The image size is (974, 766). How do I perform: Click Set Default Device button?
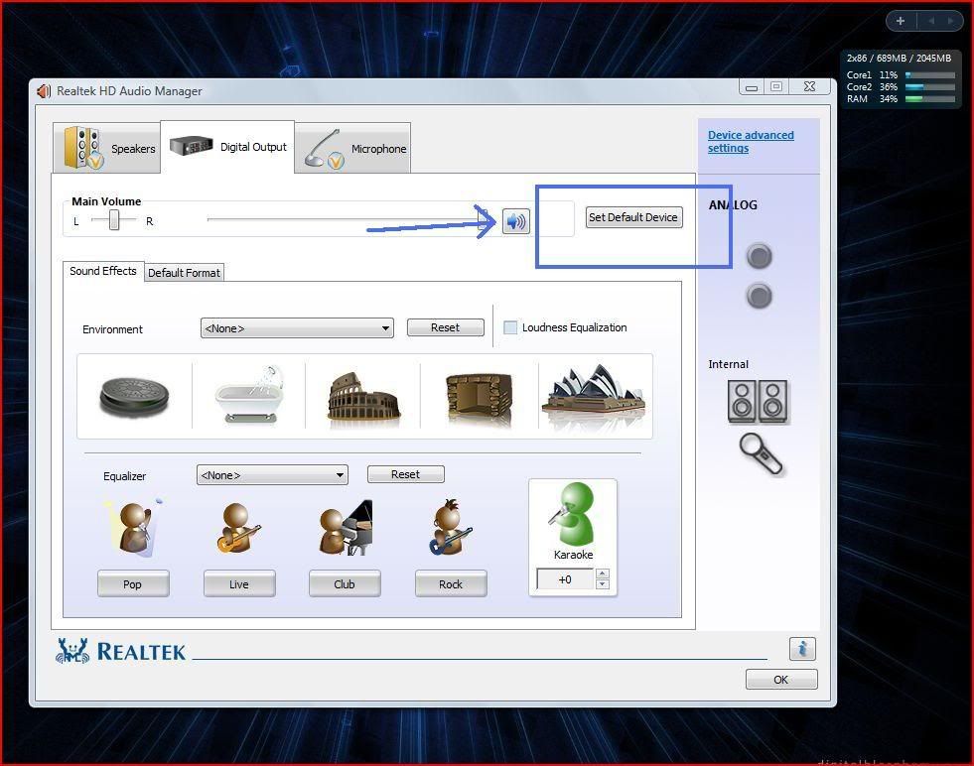click(x=633, y=217)
